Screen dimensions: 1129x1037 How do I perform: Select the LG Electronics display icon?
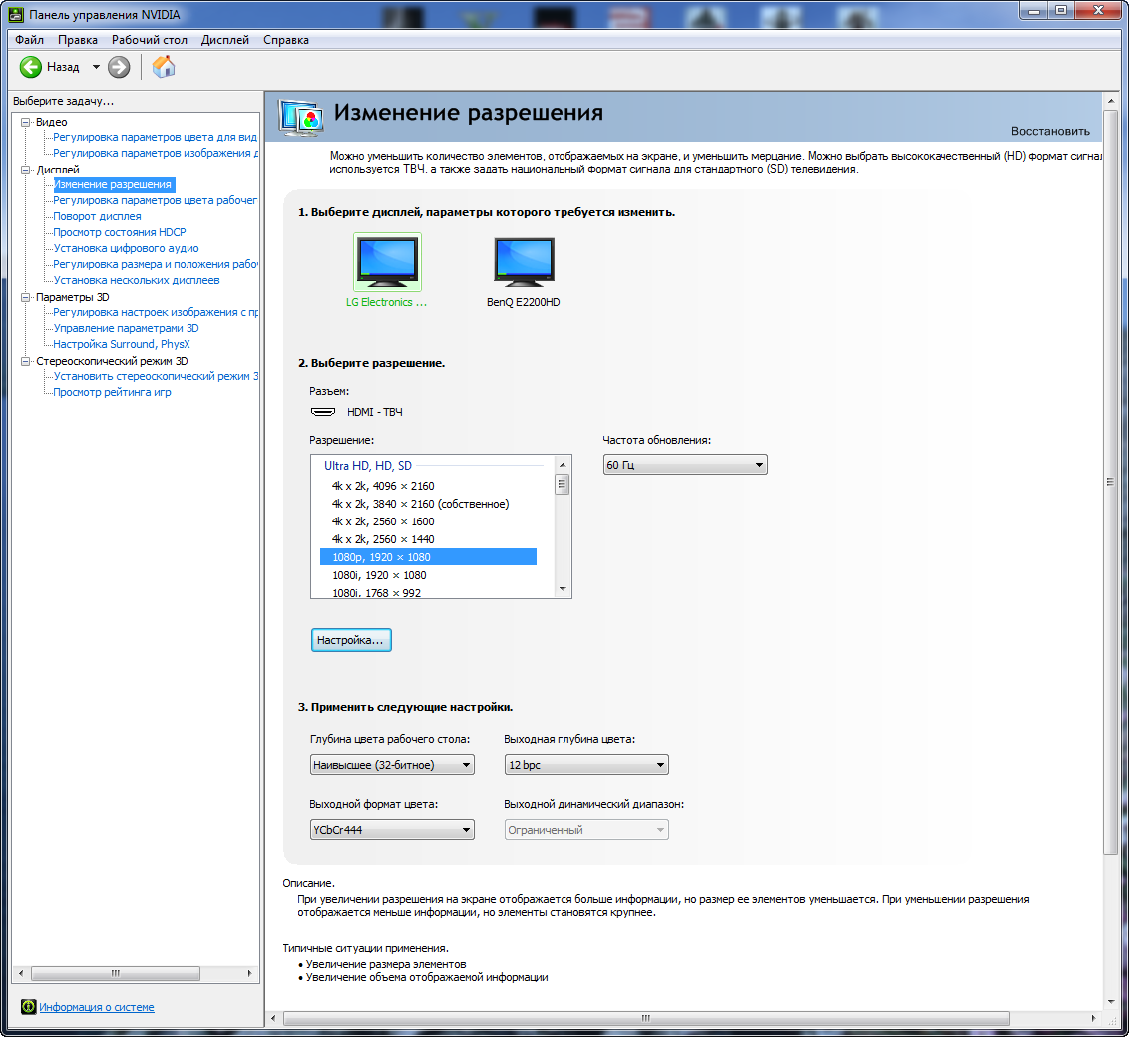pos(387,263)
